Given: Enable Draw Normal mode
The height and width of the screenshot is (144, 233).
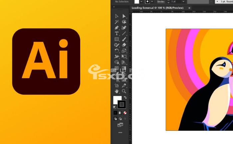Looking at the screenshot, I should pos(115,119).
